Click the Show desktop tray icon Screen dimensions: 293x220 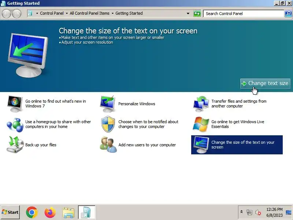click(x=289, y=212)
